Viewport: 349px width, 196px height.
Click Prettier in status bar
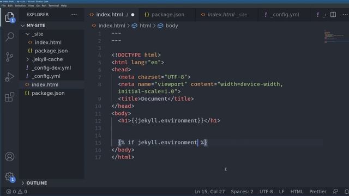(x=317, y=192)
